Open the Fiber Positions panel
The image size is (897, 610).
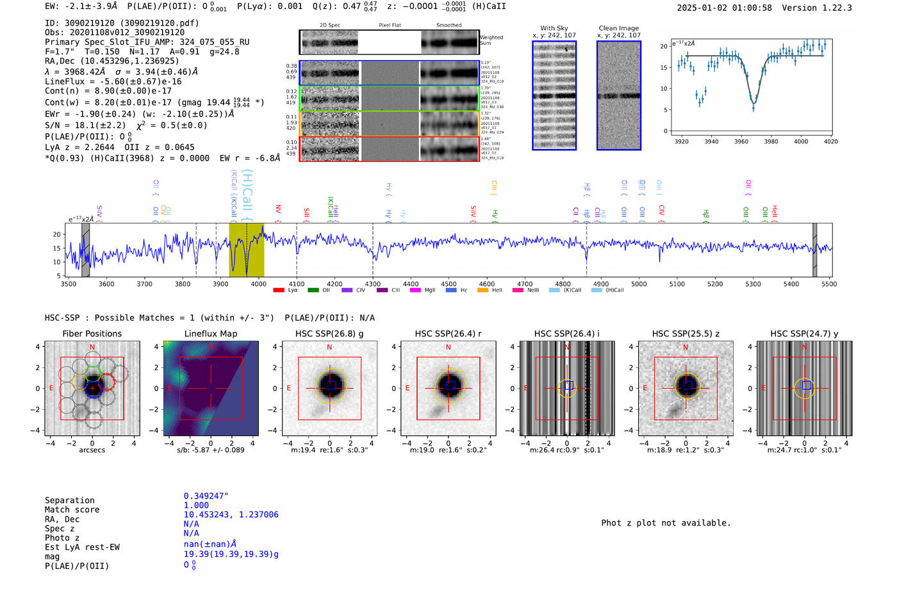92,389
